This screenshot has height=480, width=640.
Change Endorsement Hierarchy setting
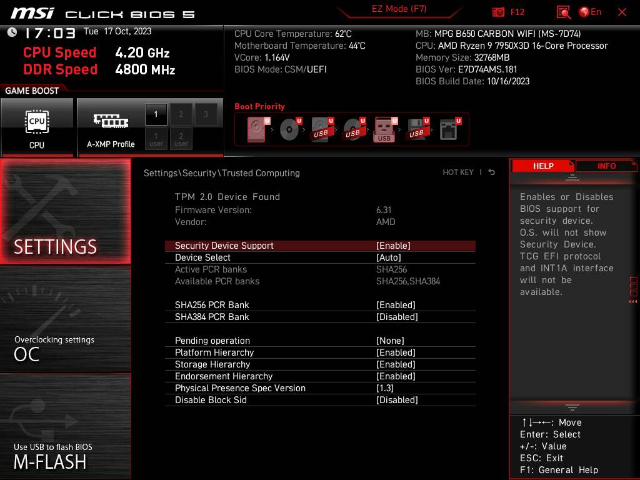[320, 376]
